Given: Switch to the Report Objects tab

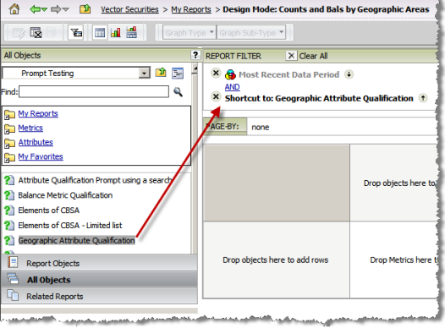Looking at the screenshot, I should 99,263.
